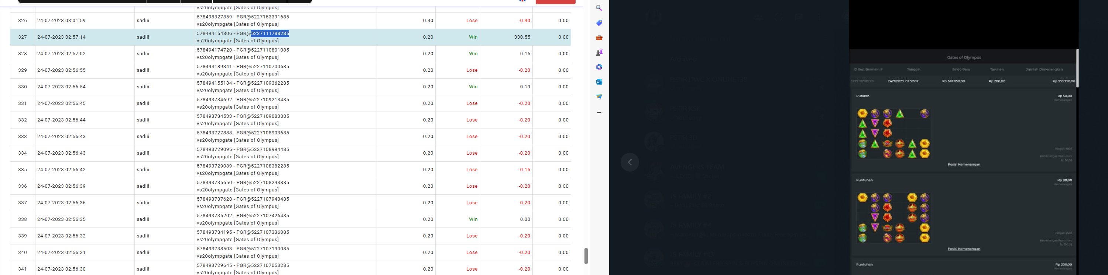
Task: Click the 330.55 win amount in row 327
Action: pos(522,37)
